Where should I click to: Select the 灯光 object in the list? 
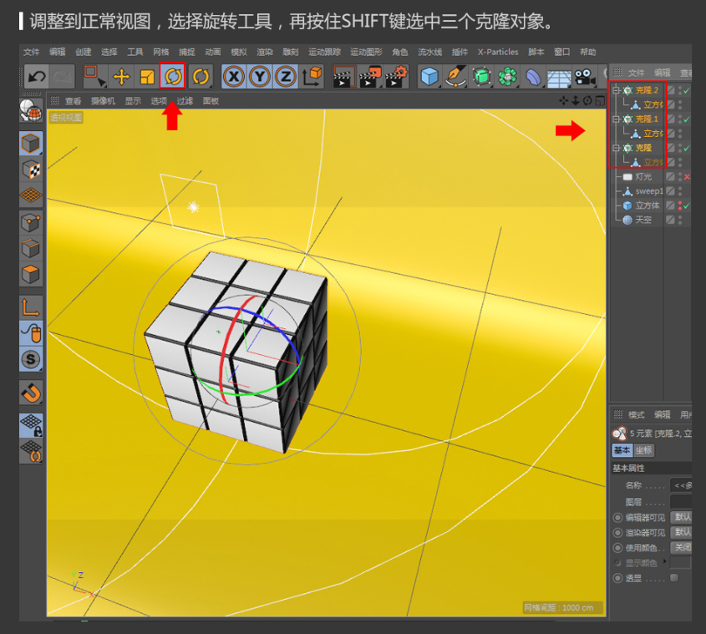point(643,177)
